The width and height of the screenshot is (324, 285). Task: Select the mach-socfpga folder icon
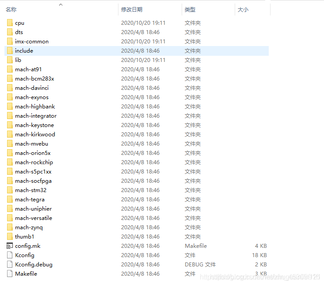tap(10, 181)
